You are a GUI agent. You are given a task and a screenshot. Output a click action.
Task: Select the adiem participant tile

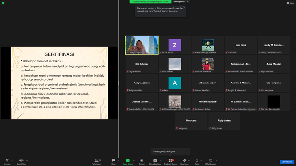point(175,83)
